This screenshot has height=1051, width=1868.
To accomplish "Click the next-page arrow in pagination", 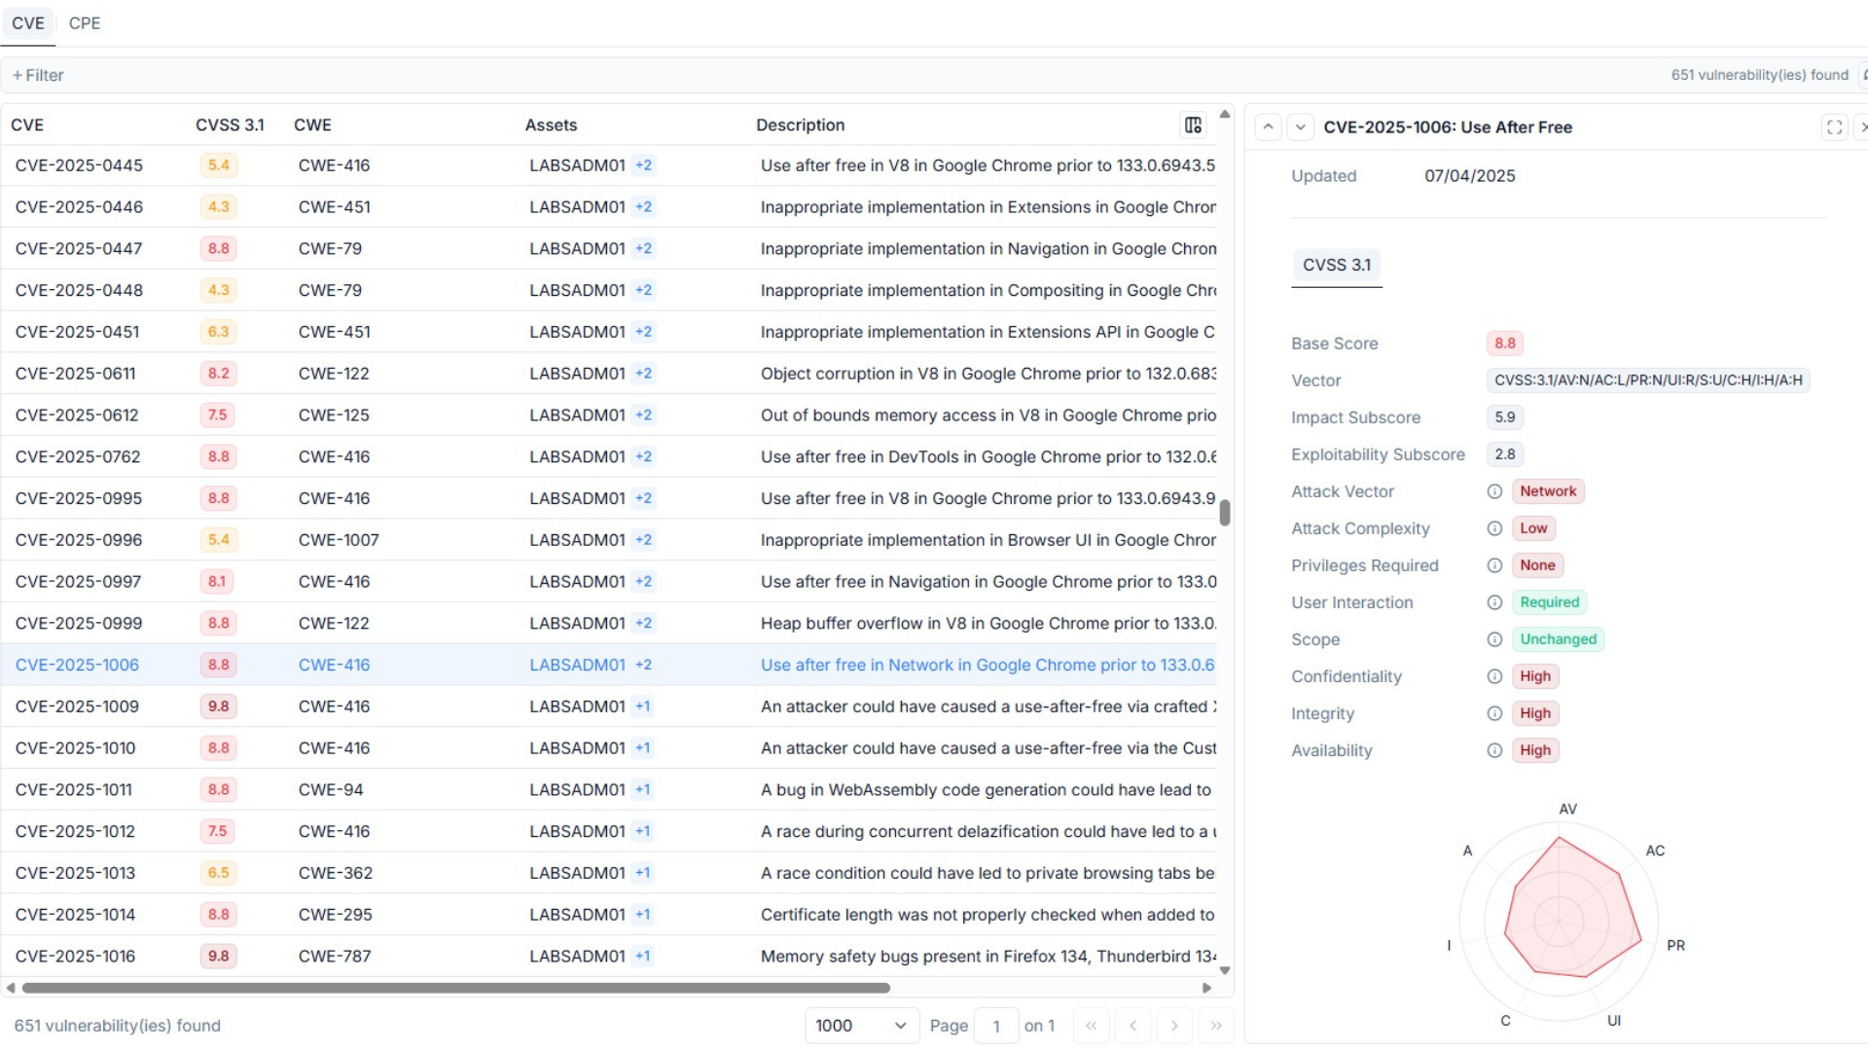I will pyautogui.click(x=1175, y=1025).
